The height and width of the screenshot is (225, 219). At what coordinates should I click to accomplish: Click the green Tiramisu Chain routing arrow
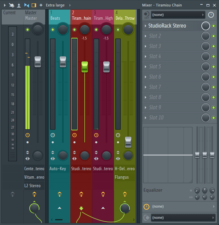click(x=81, y=208)
